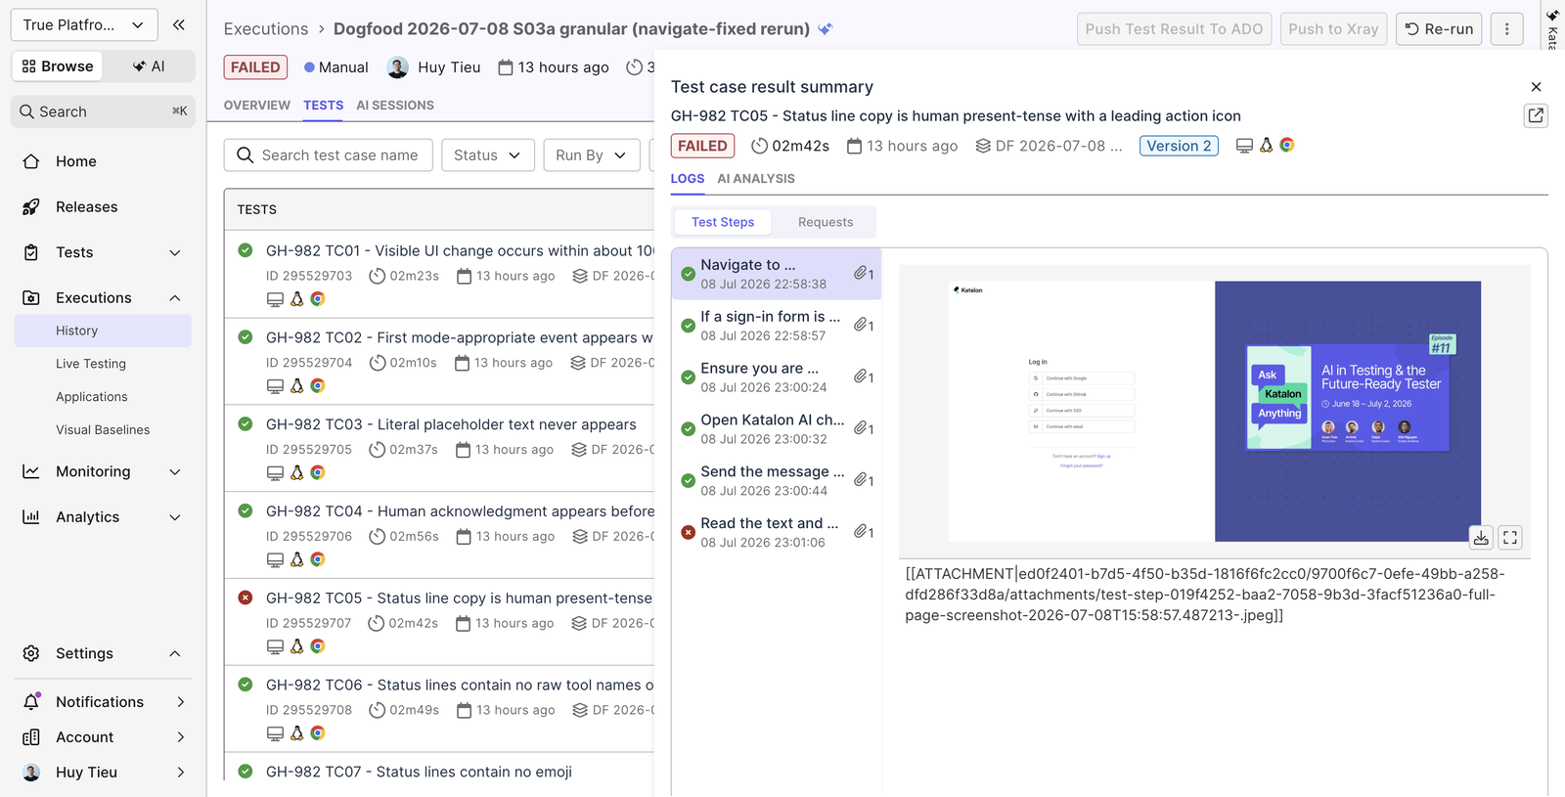This screenshot has width=1565, height=797.
Task: Click the Search test case name field
Action: point(329,155)
